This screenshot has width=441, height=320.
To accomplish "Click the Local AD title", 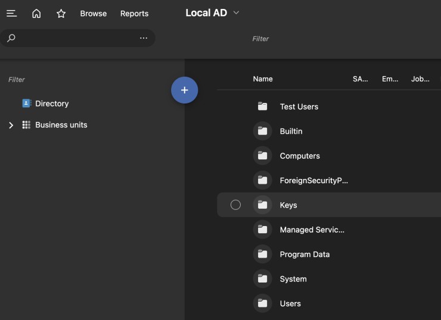I will [x=206, y=13].
